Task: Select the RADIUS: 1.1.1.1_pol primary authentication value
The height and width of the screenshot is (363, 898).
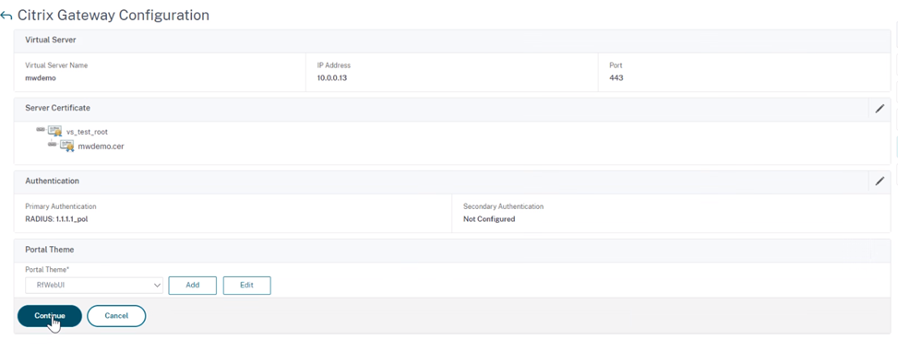Action: [56, 219]
